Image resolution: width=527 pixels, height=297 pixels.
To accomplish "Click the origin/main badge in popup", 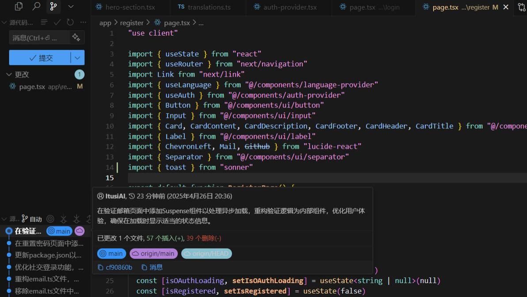I will coord(154,254).
